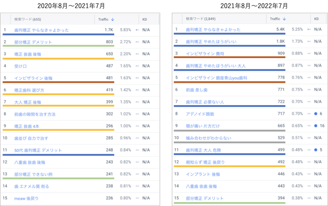Click KD value 16
Image resolution: width=328 pixels, height=206 pixels.
click(322, 126)
